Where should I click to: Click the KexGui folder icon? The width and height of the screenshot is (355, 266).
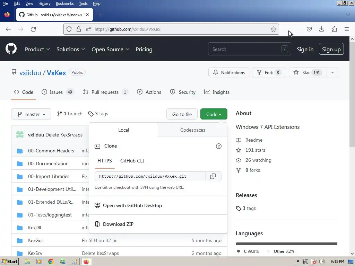click(20, 240)
